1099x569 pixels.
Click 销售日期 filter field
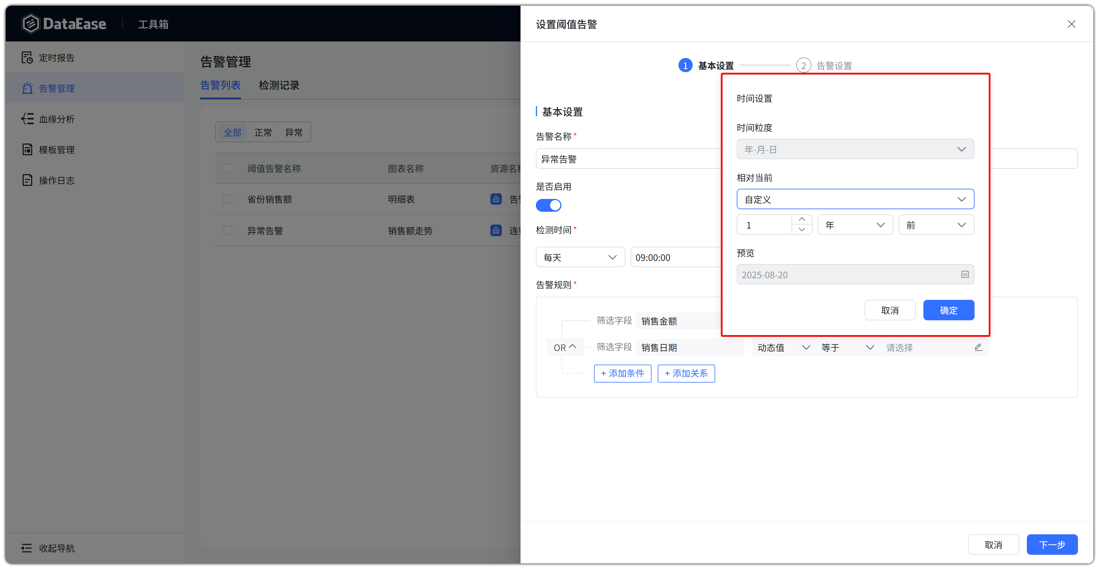[x=690, y=348]
